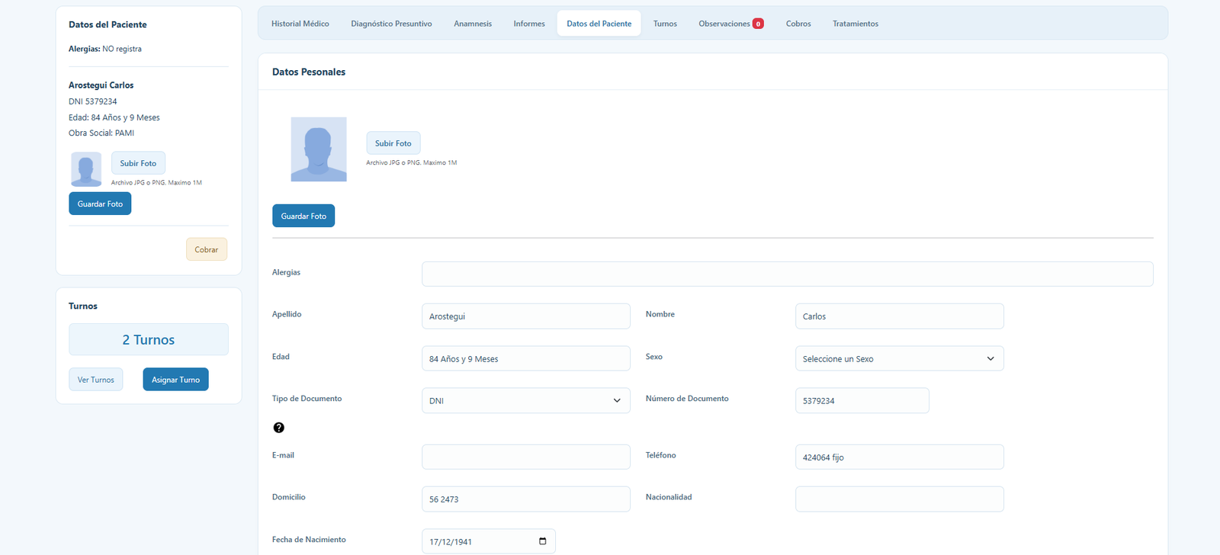Click Asignar Turno button

coord(175,380)
